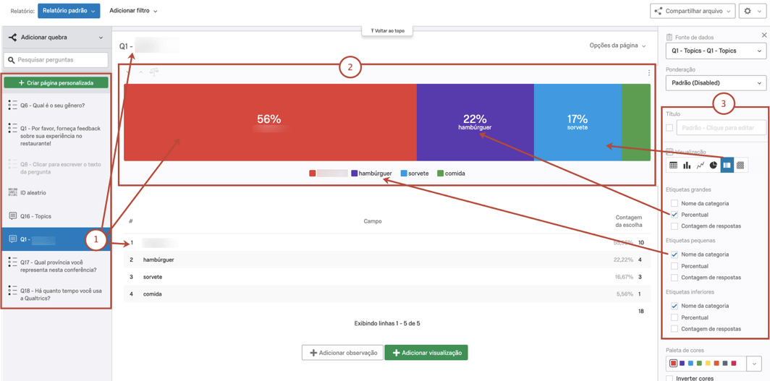
Task: Open the Relatório padrão dropdown
Action: click(x=69, y=11)
